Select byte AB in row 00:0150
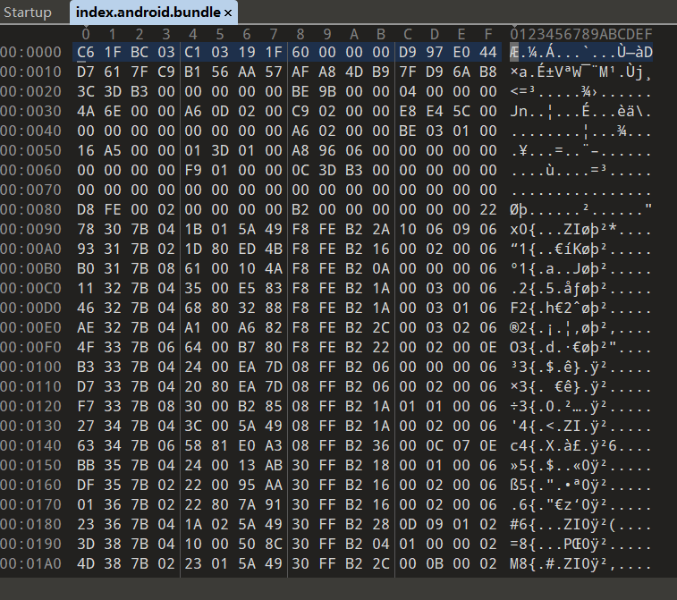 click(274, 465)
